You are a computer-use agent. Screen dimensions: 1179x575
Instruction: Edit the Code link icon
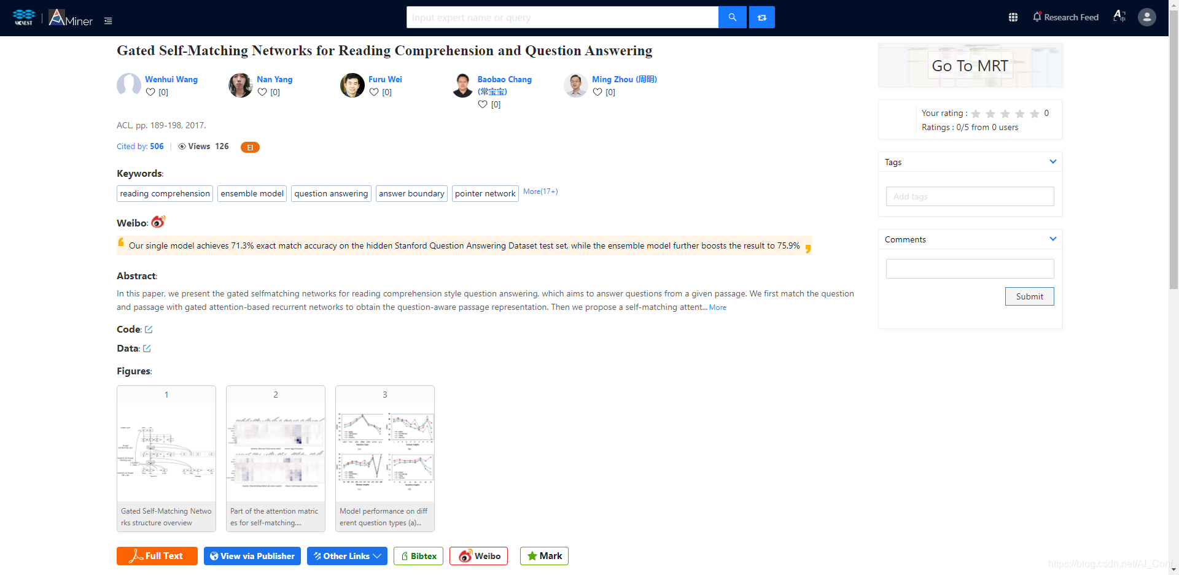149,330
